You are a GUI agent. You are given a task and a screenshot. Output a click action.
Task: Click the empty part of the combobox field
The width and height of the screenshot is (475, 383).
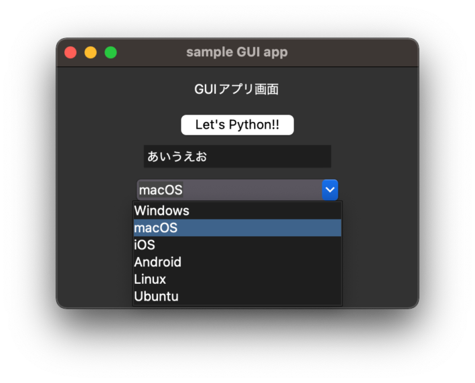252,190
